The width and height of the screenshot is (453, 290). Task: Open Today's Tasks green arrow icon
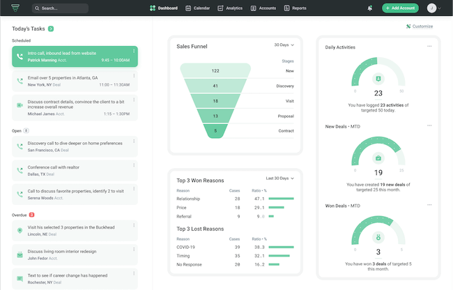pyautogui.click(x=51, y=29)
